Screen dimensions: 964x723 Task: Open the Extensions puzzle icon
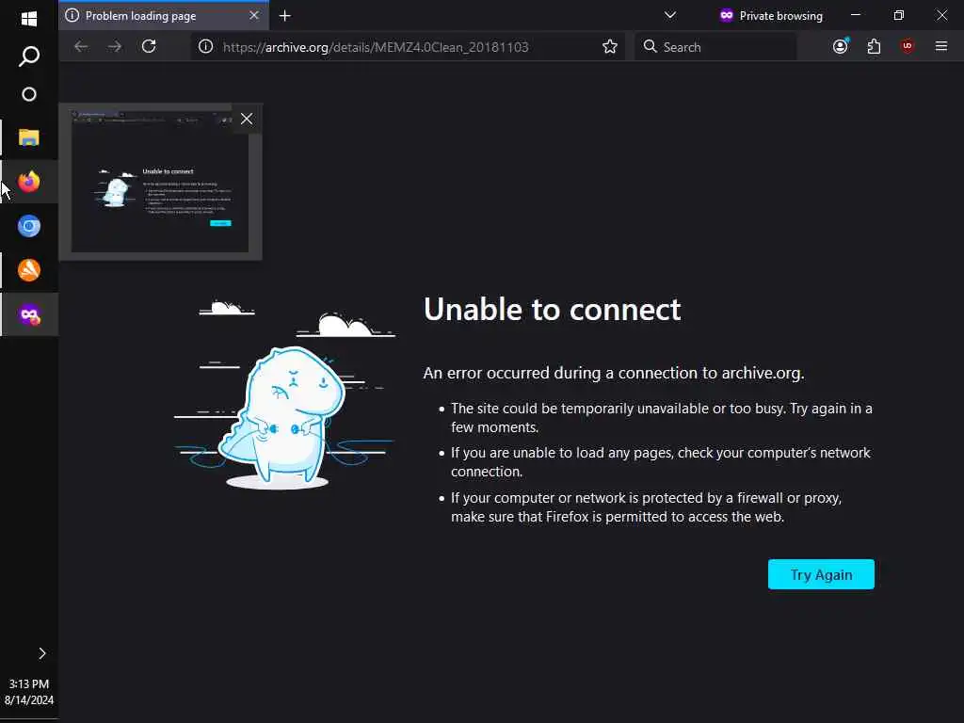pyautogui.click(x=874, y=47)
